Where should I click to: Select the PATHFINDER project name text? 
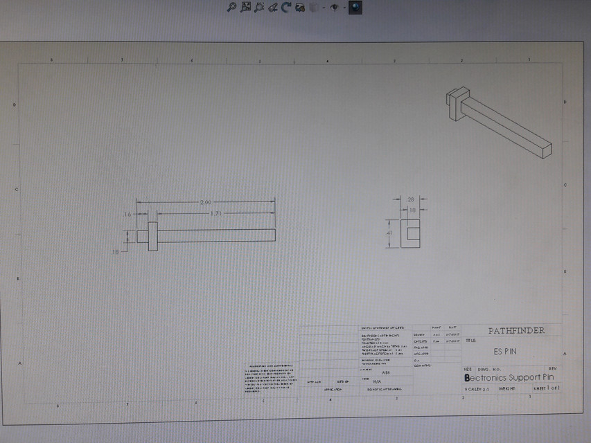click(516, 330)
